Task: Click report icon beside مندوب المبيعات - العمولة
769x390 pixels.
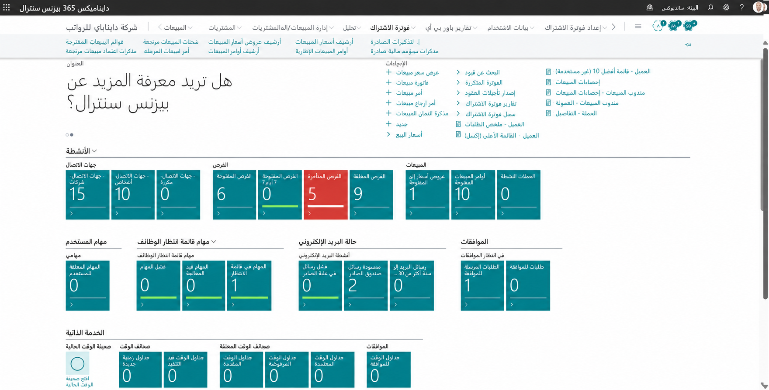Action: pos(548,103)
